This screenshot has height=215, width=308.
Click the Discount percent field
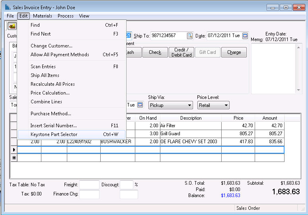point(127,185)
